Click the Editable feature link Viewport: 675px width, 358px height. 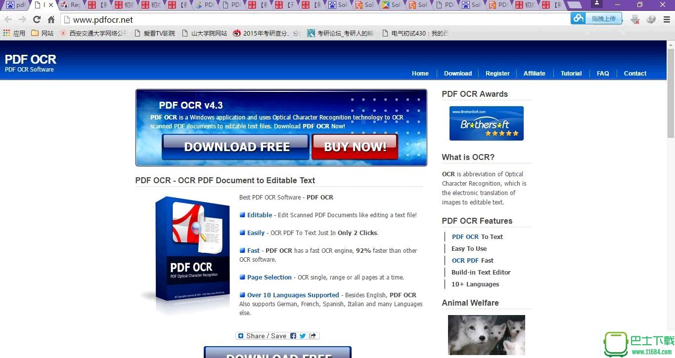[x=260, y=215]
